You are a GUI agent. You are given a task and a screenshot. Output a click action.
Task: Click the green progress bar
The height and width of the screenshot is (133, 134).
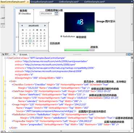tap(79, 50)
